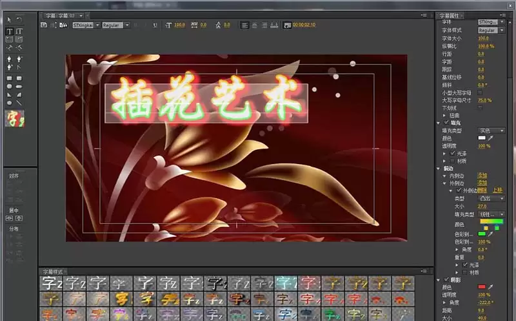
Task: Click 添加 link next to 内侧边
Action: [482, 176]
